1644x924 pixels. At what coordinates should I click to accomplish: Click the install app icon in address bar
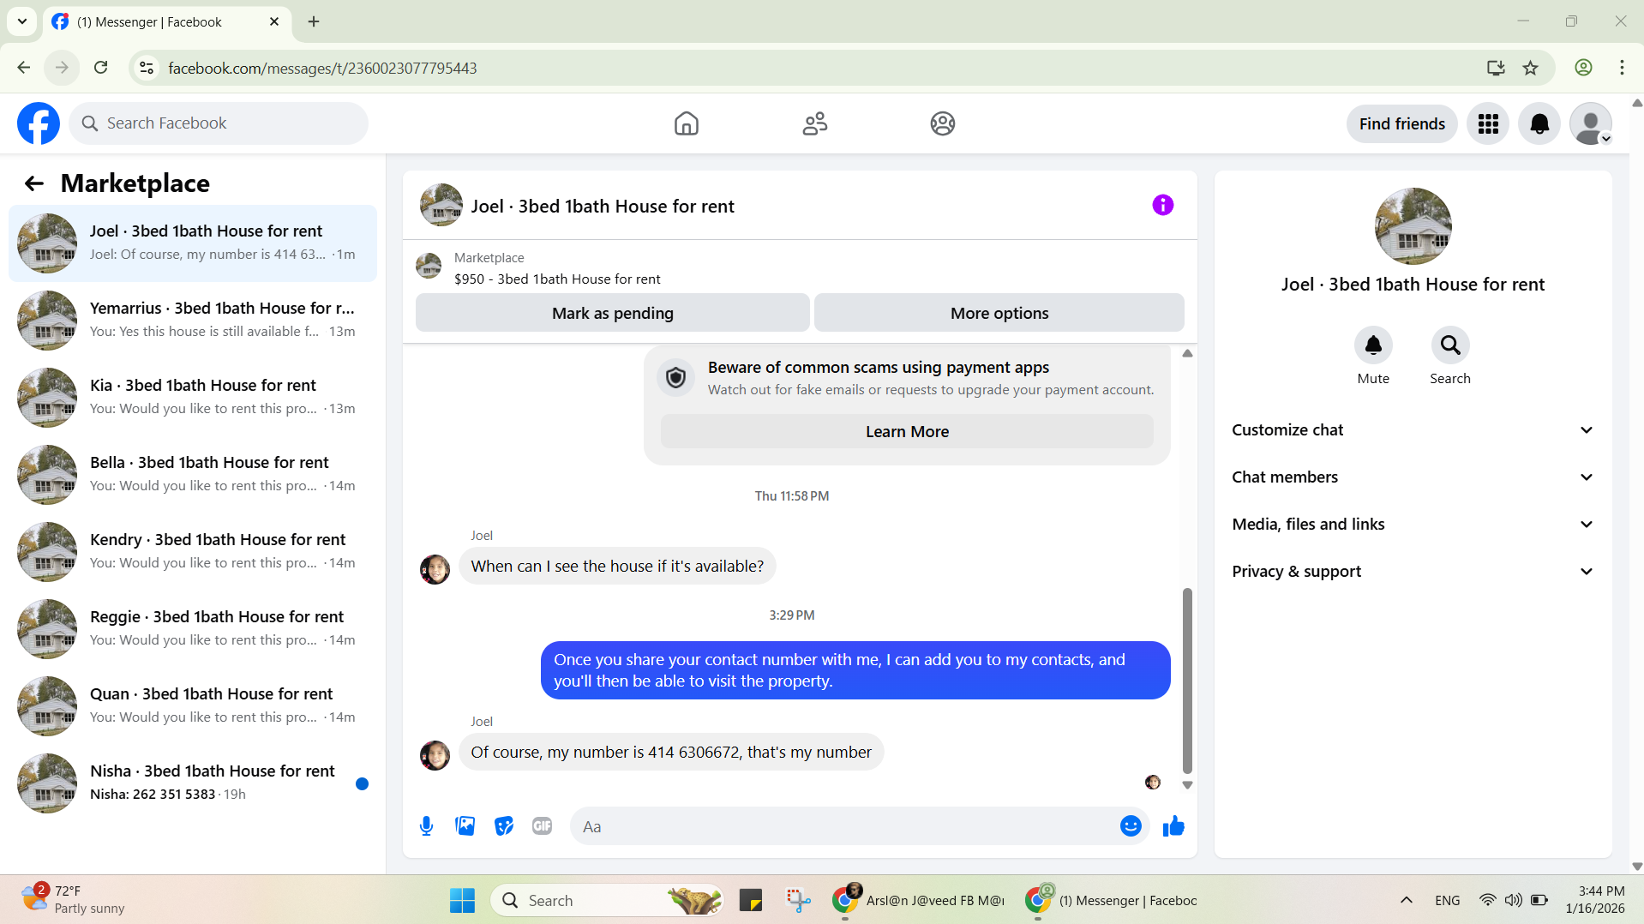(1495, 68)
